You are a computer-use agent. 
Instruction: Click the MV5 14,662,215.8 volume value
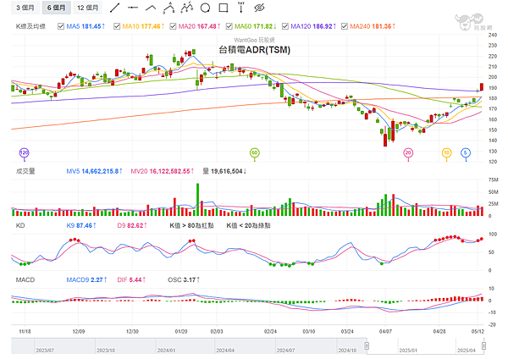click(94, 171)
